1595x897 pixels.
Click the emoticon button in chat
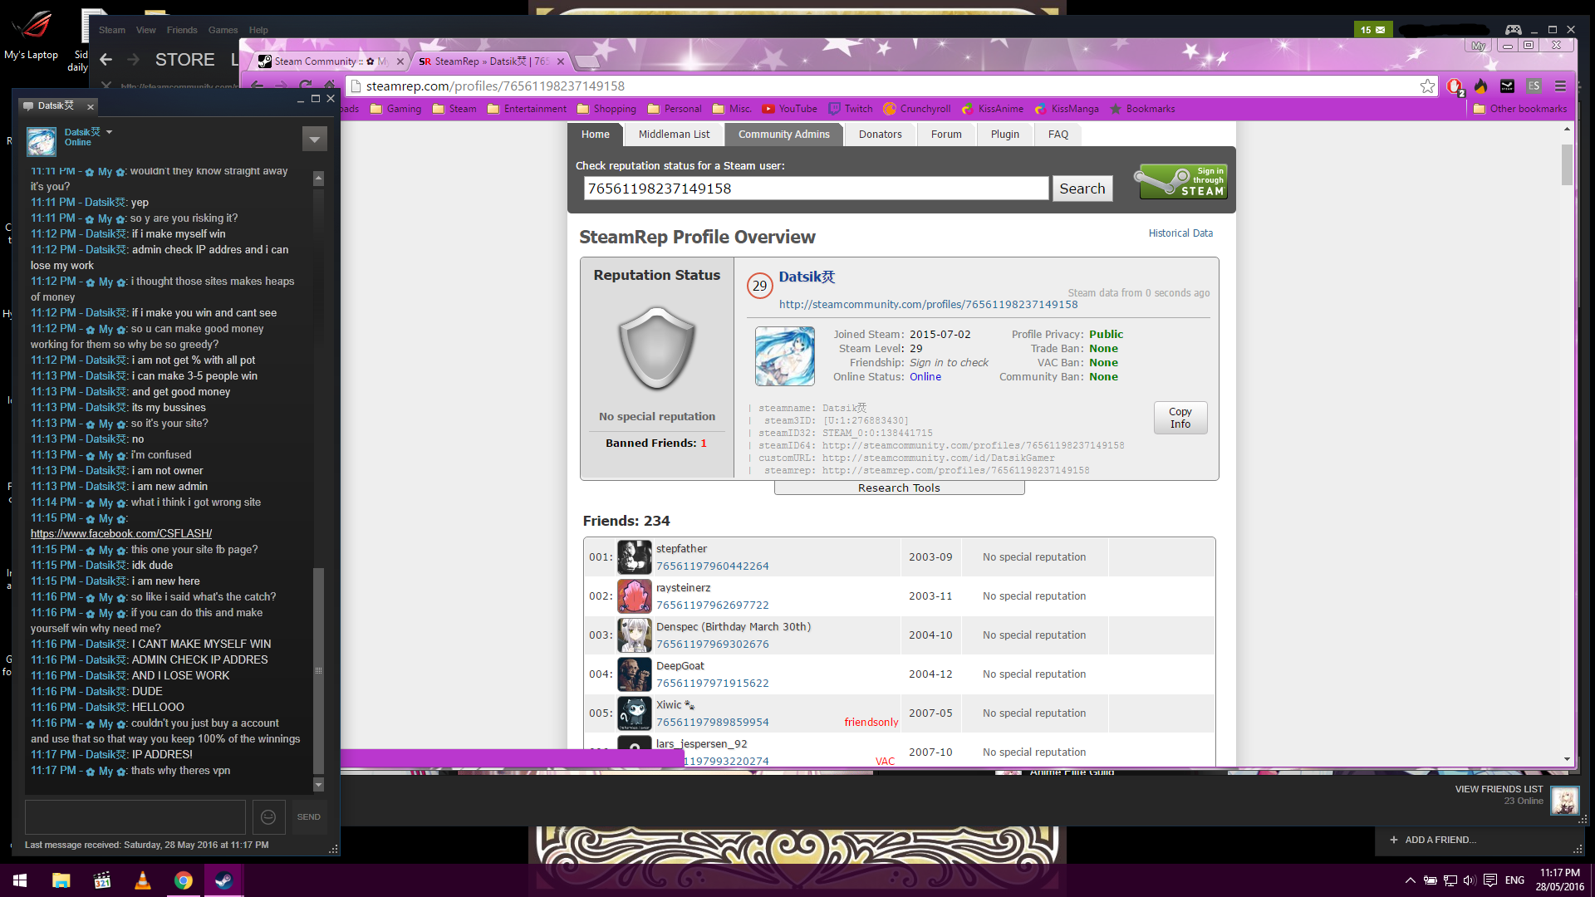tap(268, 817)
